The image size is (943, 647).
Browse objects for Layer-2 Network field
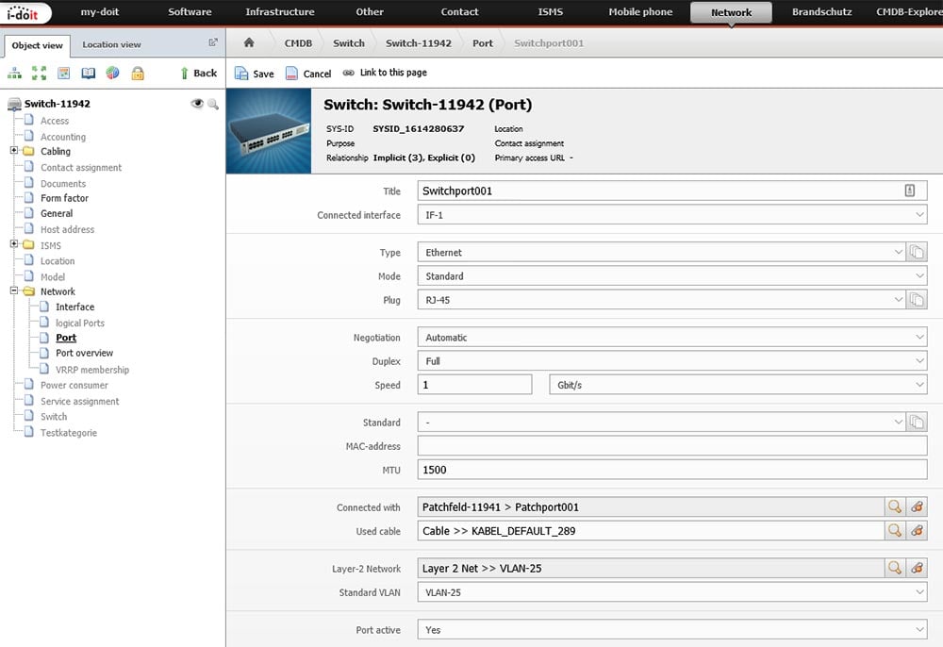click(895, 568)
